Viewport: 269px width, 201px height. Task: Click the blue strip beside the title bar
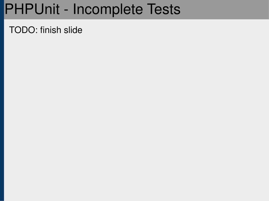tap(2, 10)
